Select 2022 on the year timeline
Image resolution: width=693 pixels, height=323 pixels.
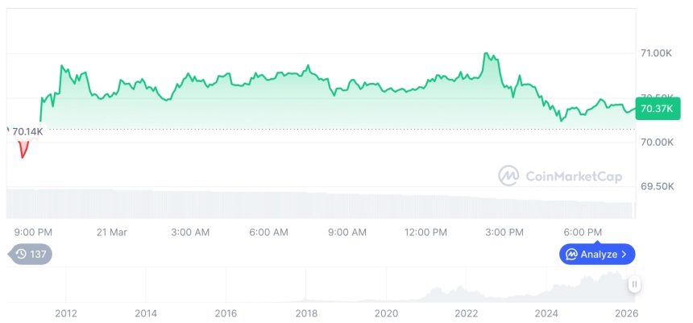(x=467, y=313)
